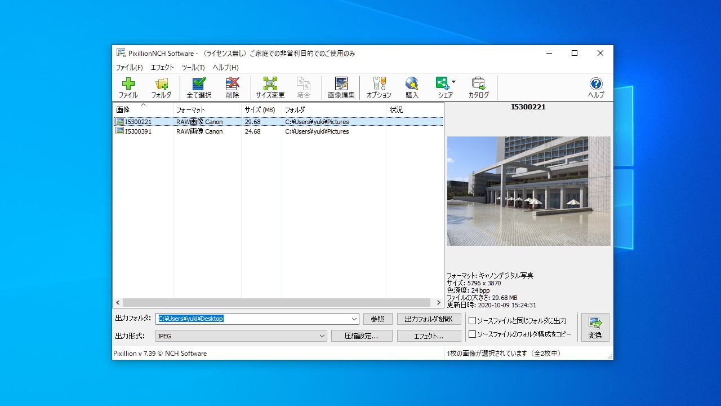Click the scrollbar right arrow
This screenshot has height=406, width=721.
coord(439,303)
